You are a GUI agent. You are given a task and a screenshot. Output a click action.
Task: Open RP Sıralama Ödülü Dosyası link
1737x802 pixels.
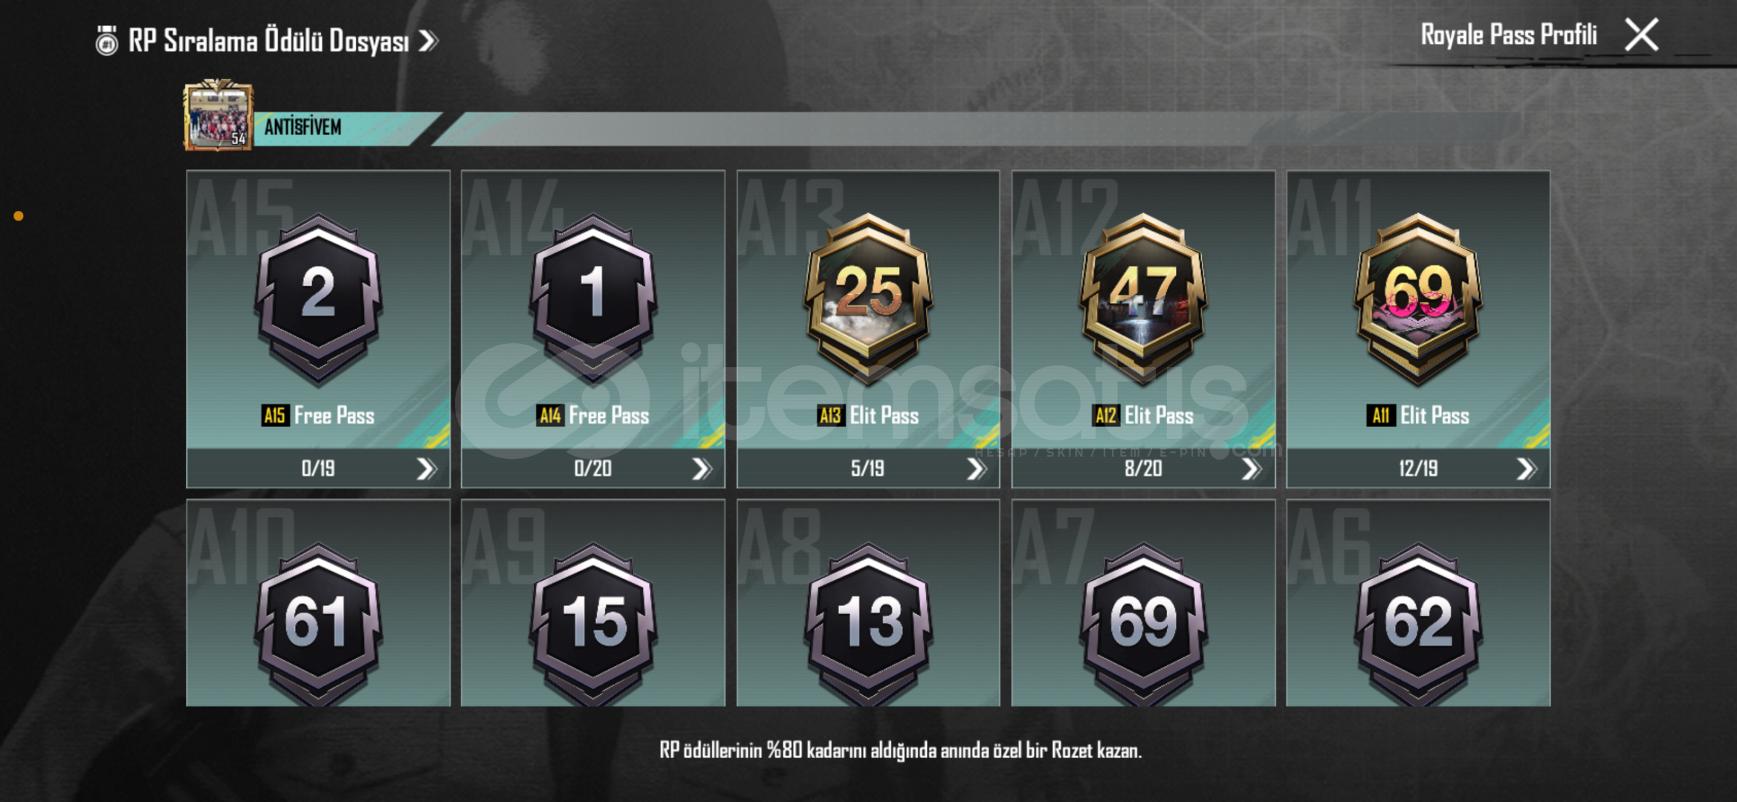pos(283,41)
